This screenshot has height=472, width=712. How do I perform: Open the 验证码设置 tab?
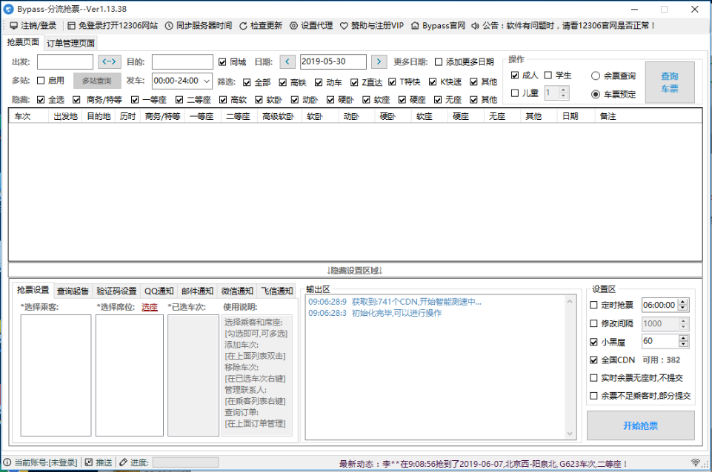click(117, 291)
